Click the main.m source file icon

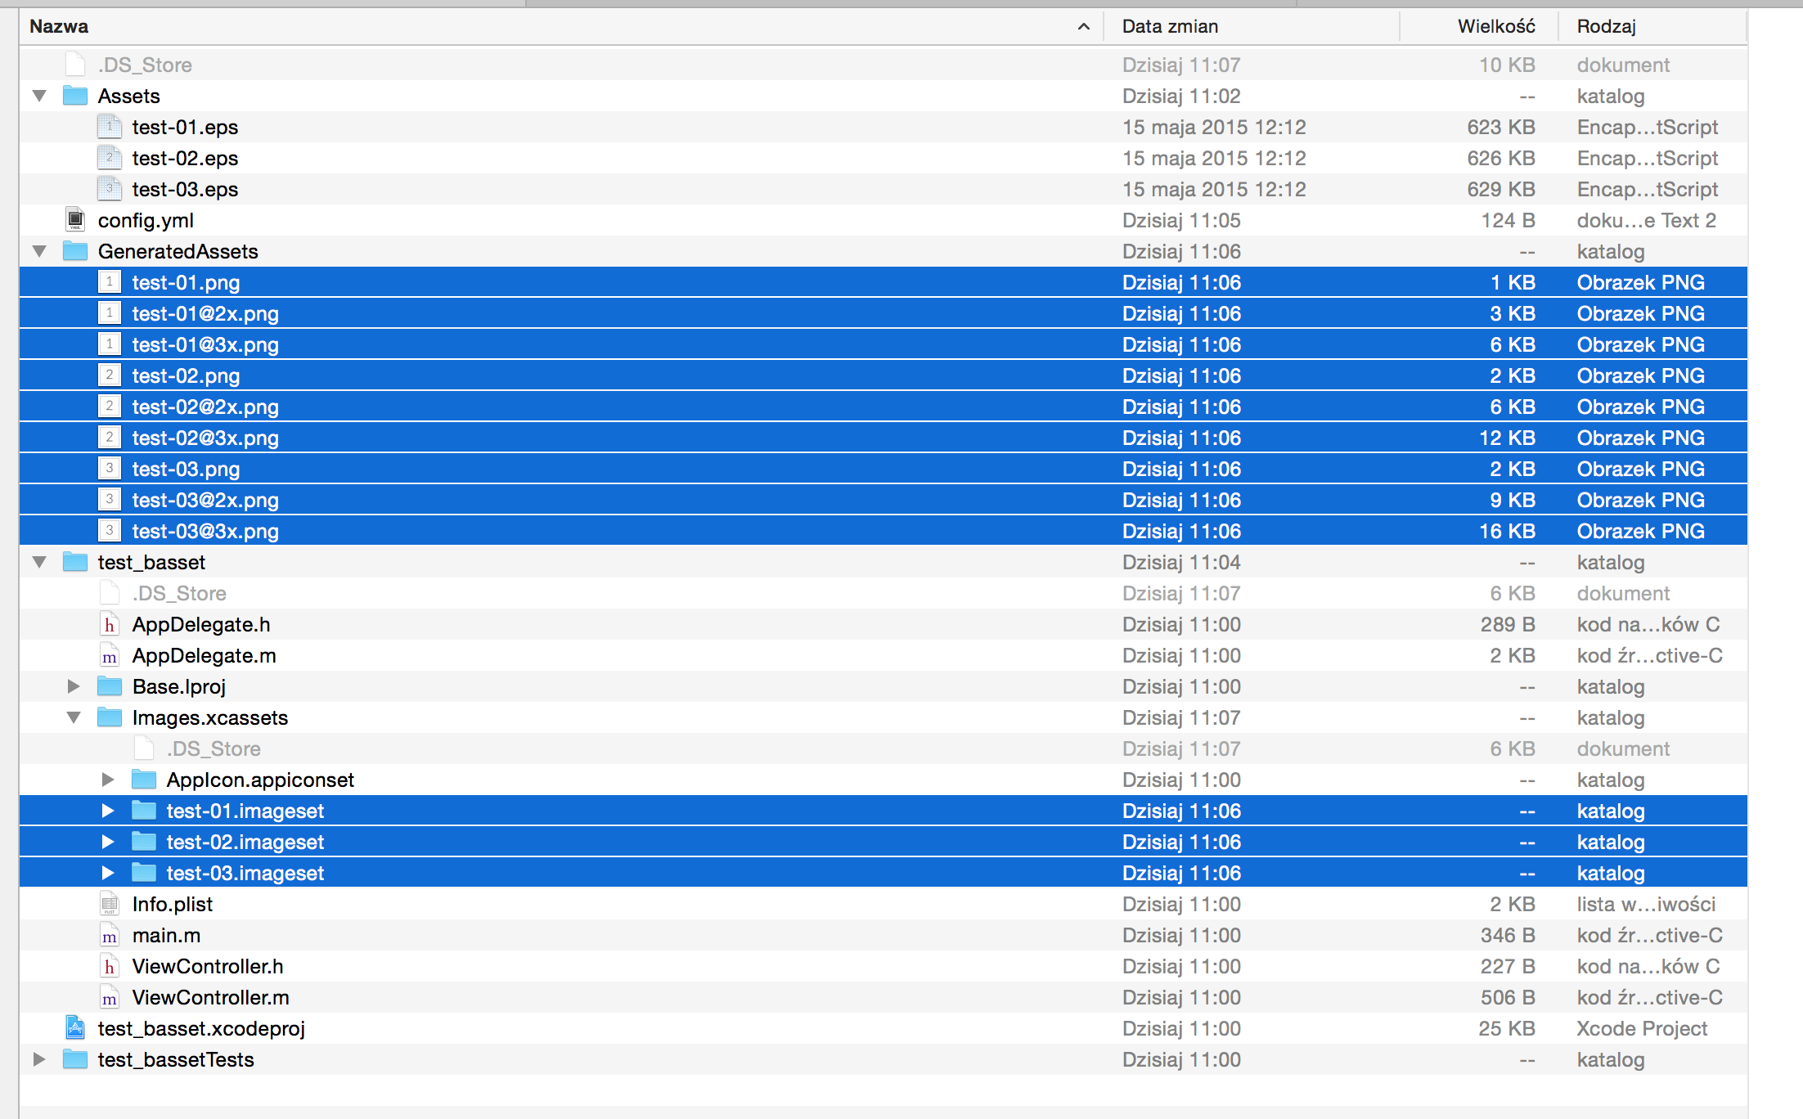pos(109,936)
